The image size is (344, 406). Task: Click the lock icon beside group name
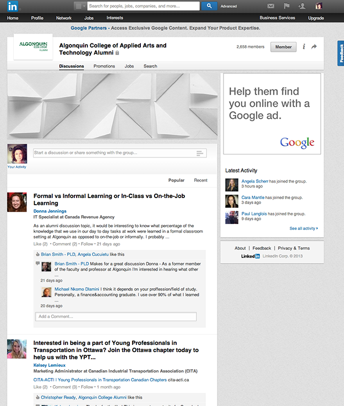tap(117, 53)
